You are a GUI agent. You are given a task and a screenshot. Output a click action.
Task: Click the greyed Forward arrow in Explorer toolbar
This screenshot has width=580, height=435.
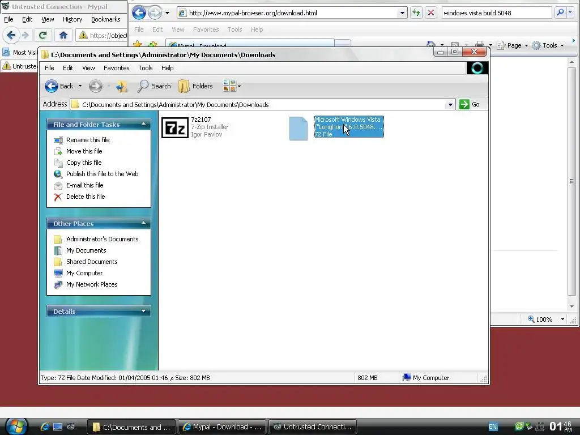pos(95,86)
